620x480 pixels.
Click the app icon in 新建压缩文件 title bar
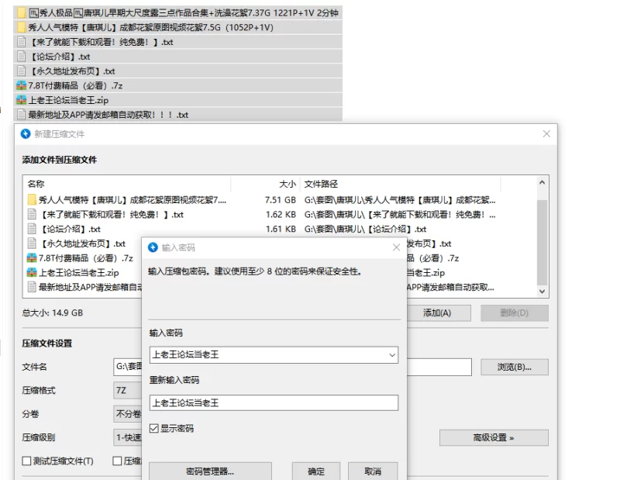(25, 134)
